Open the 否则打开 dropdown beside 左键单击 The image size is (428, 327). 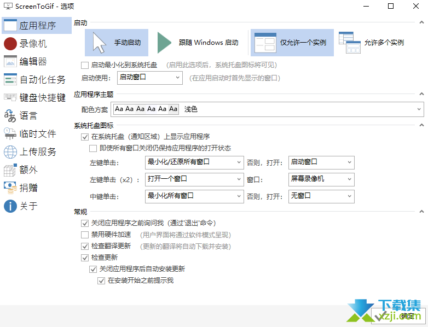[321, 162]
